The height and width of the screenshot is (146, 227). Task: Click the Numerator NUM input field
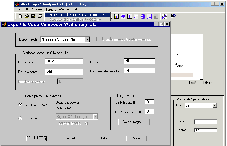(x=64, y=61)
